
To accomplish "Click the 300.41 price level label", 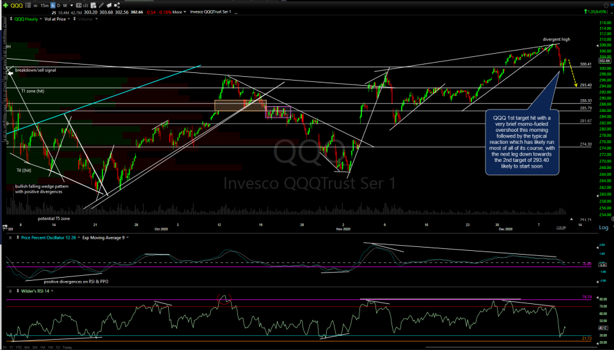I will [x=586, y=64].
